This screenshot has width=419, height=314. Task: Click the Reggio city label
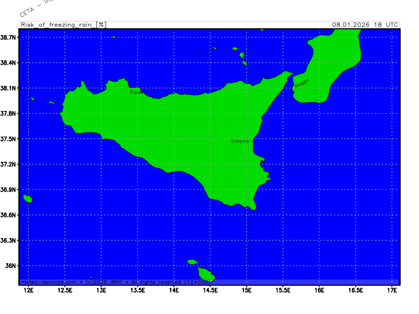pyautogui.click(x=302, y=82)
